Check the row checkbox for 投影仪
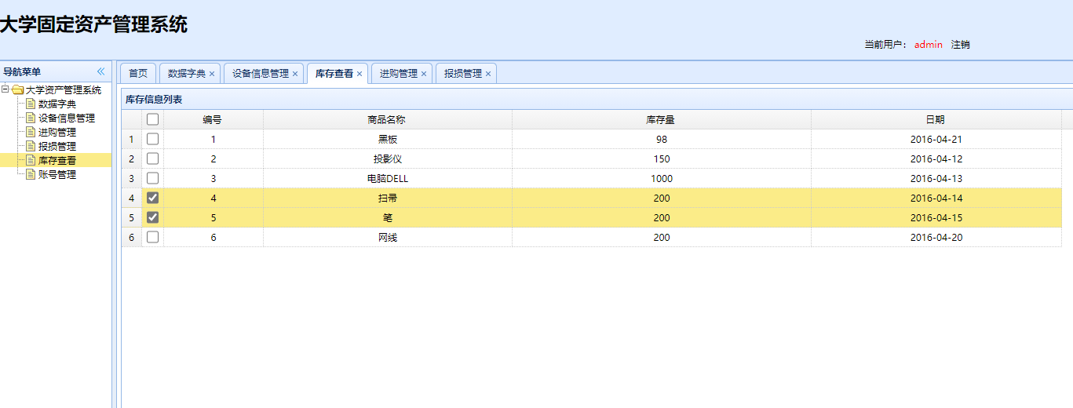 tap(152, 158)
